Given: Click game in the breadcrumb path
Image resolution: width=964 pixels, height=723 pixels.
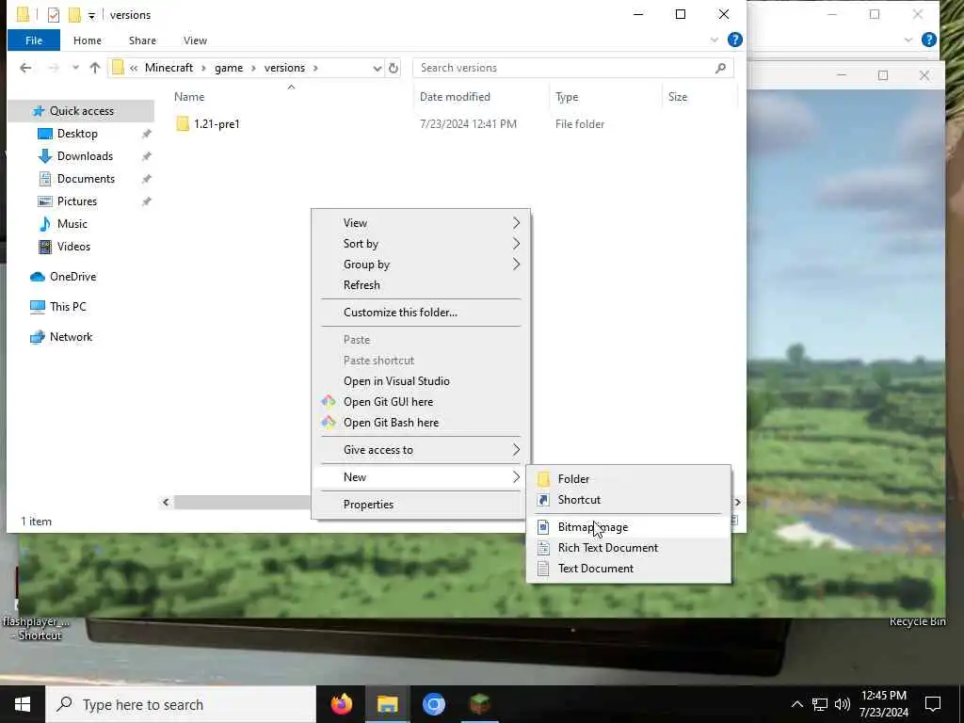Looking at the screenshot, I should tap(229, 68).
